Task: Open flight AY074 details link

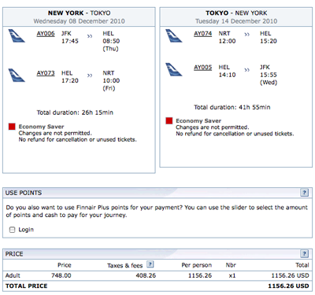Action: [x=203, y=34]
